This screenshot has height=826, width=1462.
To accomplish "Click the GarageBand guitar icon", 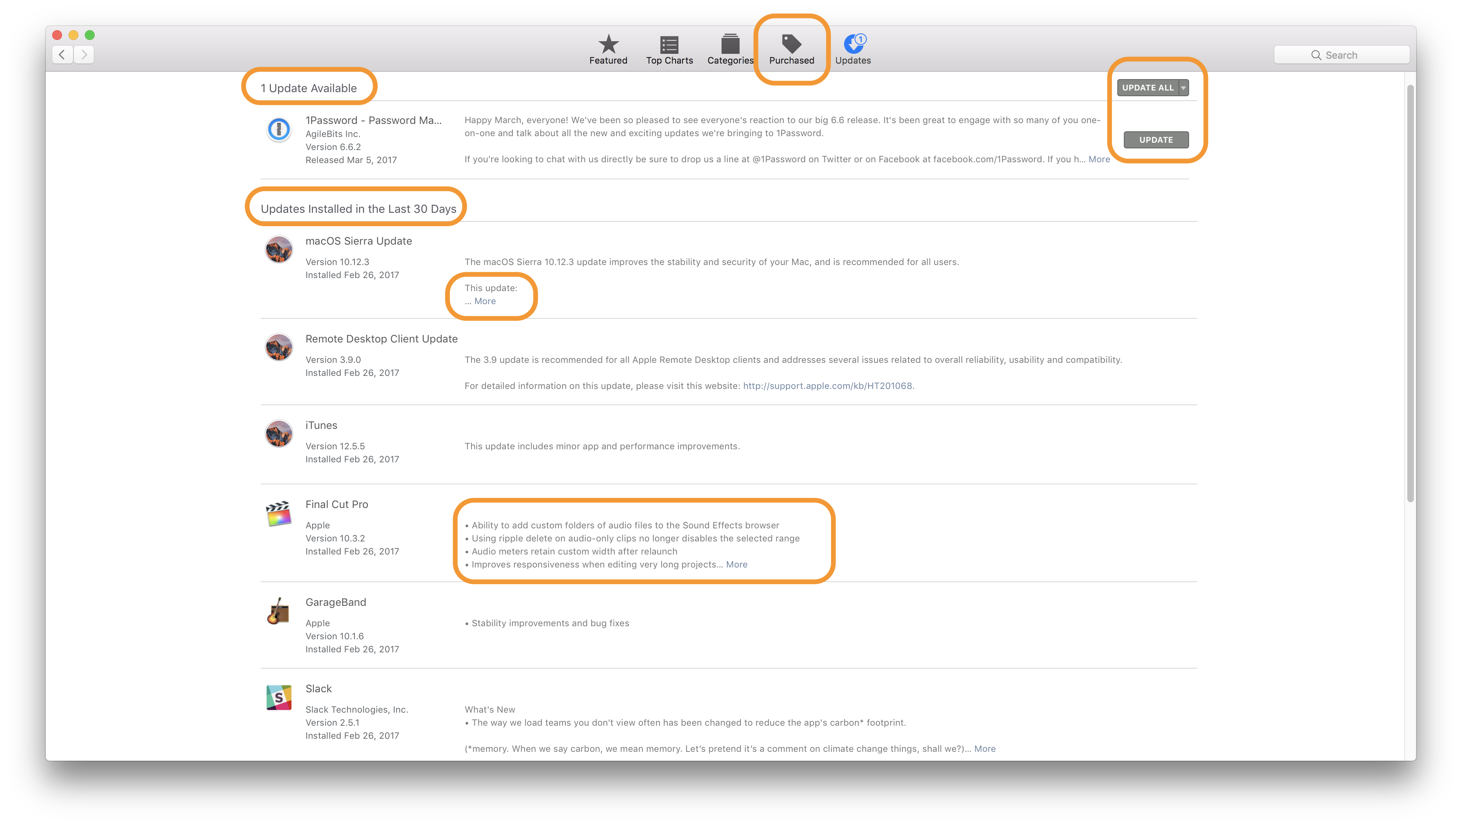I will point(279,611).
